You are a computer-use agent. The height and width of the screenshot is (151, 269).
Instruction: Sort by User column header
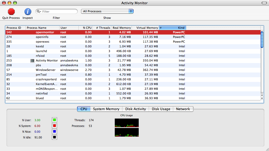coord(69,28)
